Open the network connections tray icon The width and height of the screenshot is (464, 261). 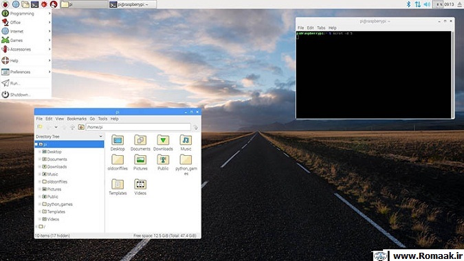tap(417, 4)
